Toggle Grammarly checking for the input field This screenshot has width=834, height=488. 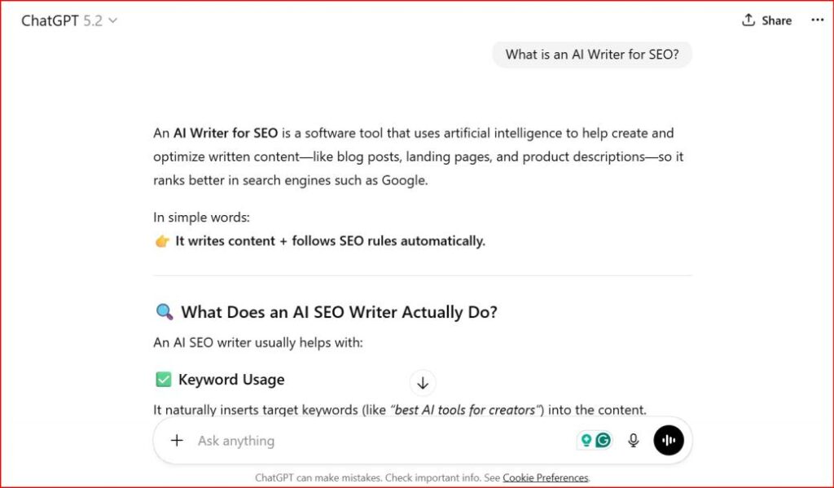click(x=604, y=439)
